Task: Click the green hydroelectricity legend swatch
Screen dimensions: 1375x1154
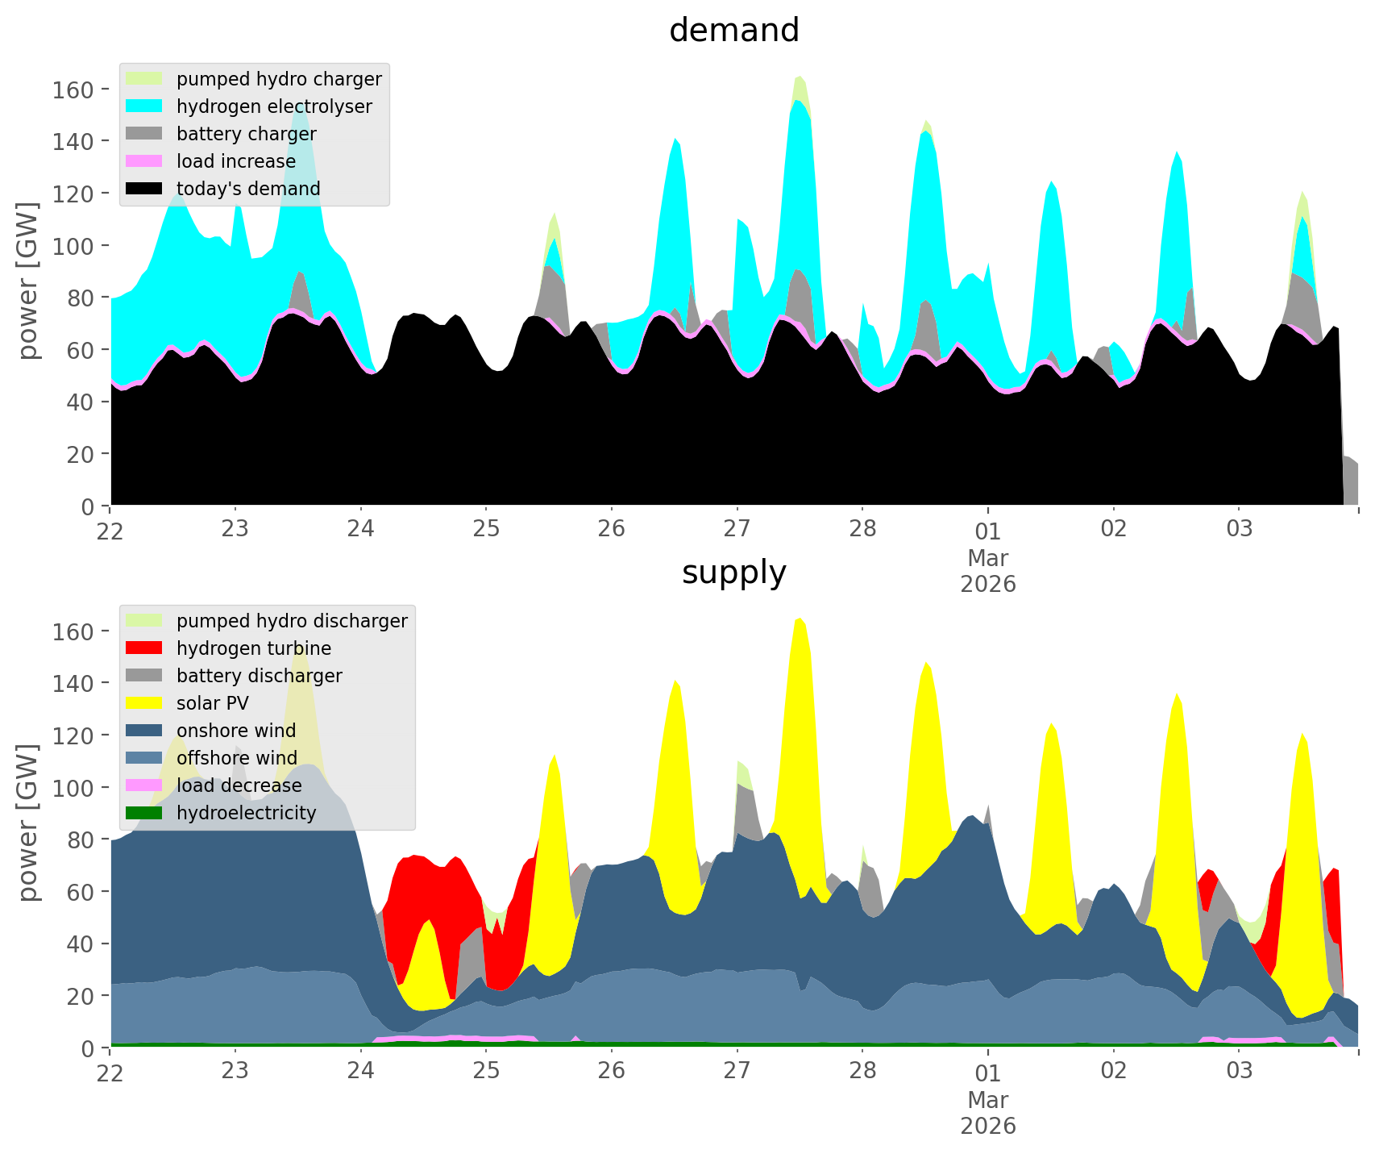Action: coord(145,813)
